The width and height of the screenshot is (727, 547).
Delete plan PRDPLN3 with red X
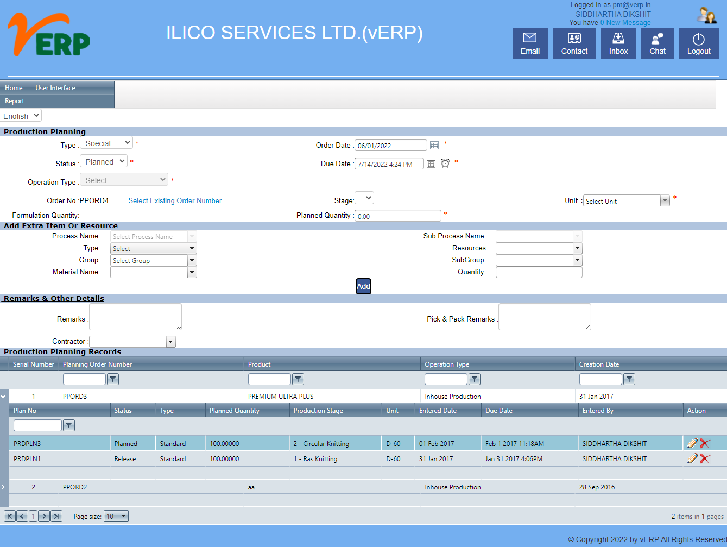pos(705,443)
